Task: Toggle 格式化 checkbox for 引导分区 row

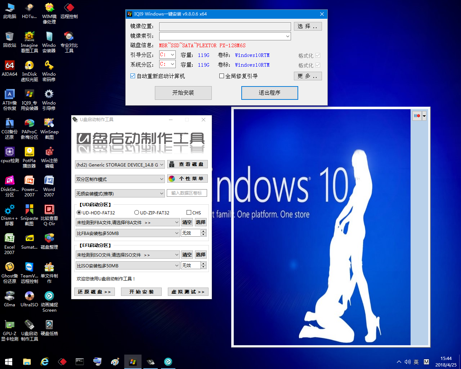Action: tap(318, 55)
